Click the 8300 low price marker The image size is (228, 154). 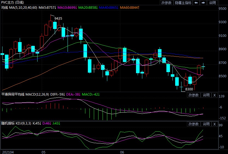[x=189, y=89]
